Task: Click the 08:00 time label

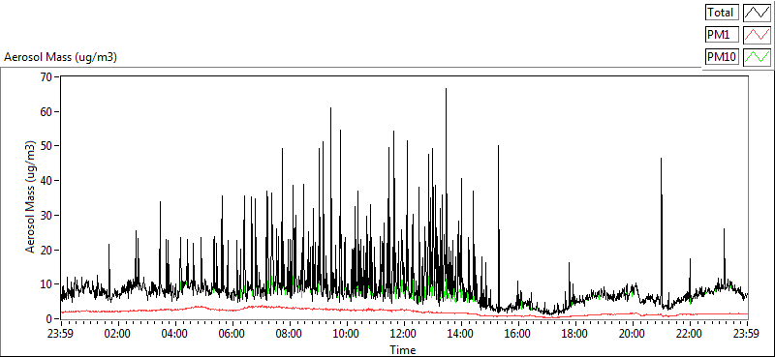Action: coord(289,333)
